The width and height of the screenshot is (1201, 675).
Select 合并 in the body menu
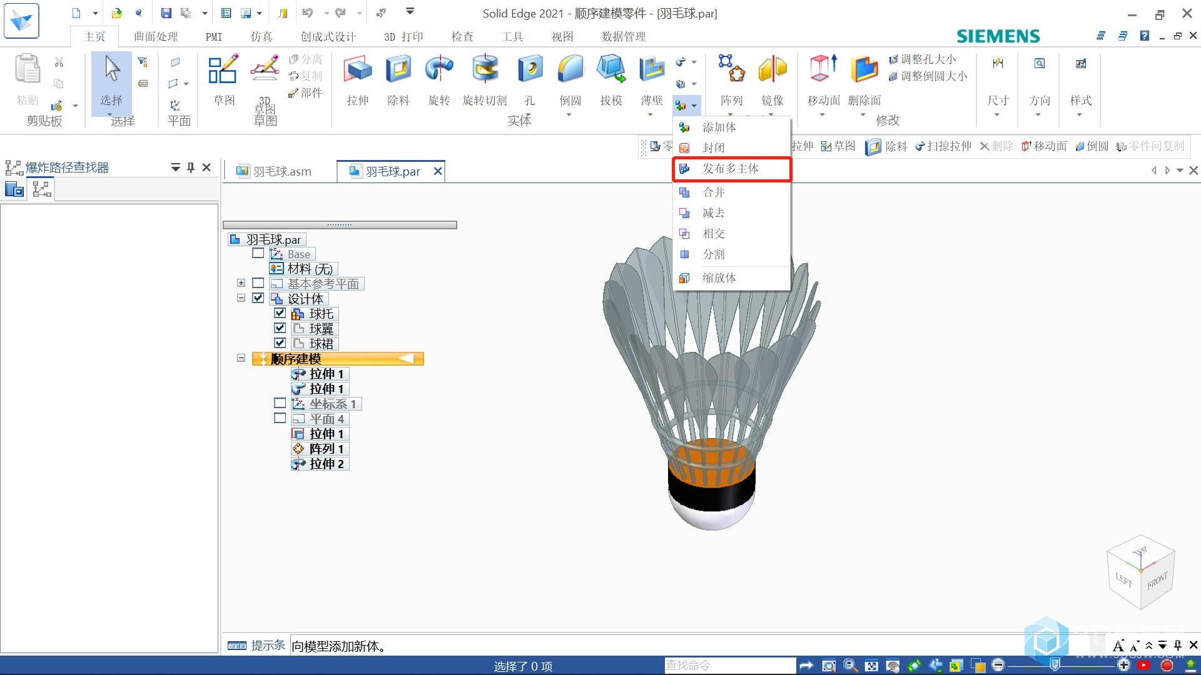coord(732,192)
